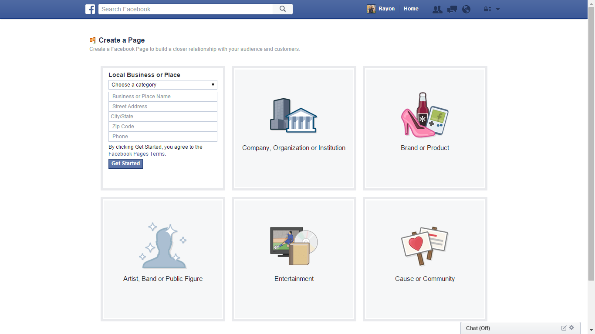Select the Cause or Community signs icon

tap(425, 246)
